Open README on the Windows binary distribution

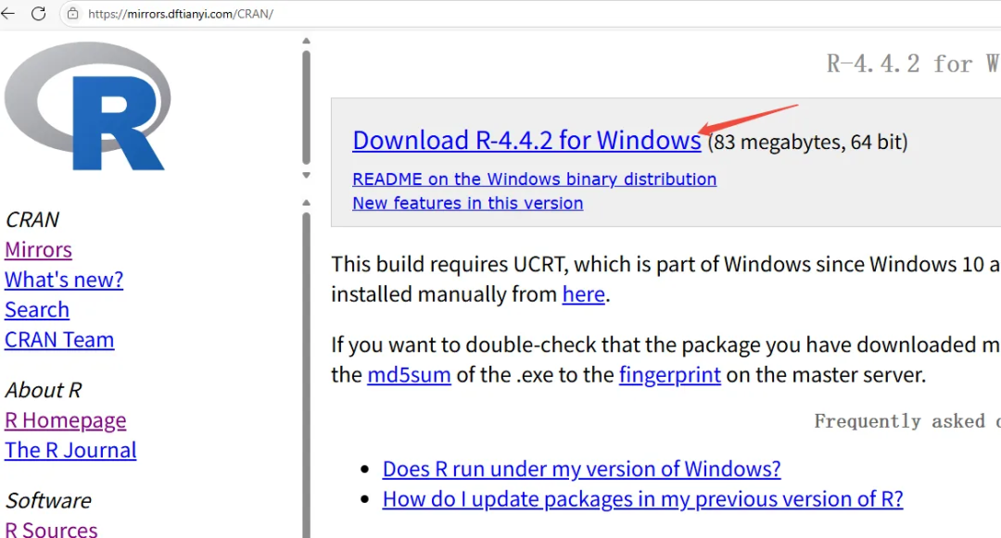click(x=535, y=179)
